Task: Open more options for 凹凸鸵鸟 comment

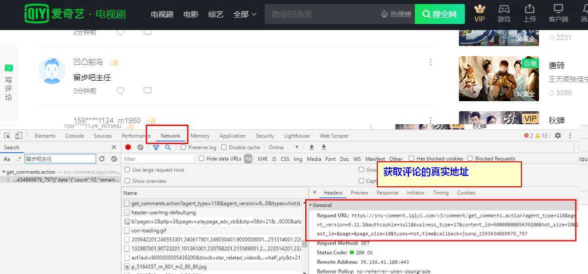Action: [430, 62]
